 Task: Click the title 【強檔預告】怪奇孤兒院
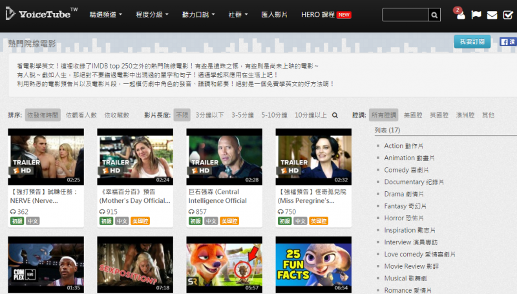click(312, 196)
